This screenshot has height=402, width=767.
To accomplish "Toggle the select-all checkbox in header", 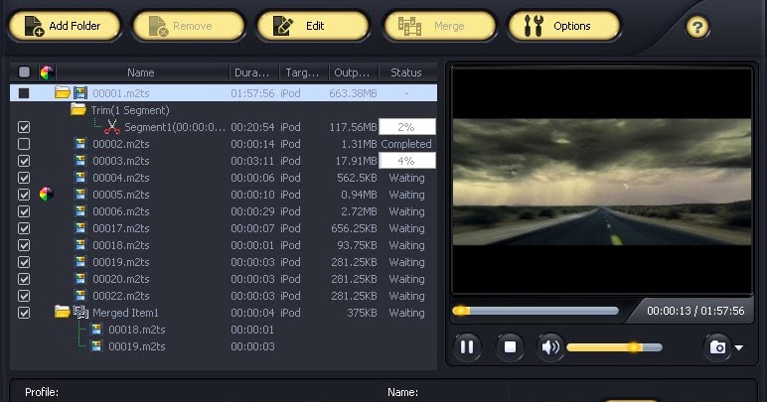I will coord(24,72).
